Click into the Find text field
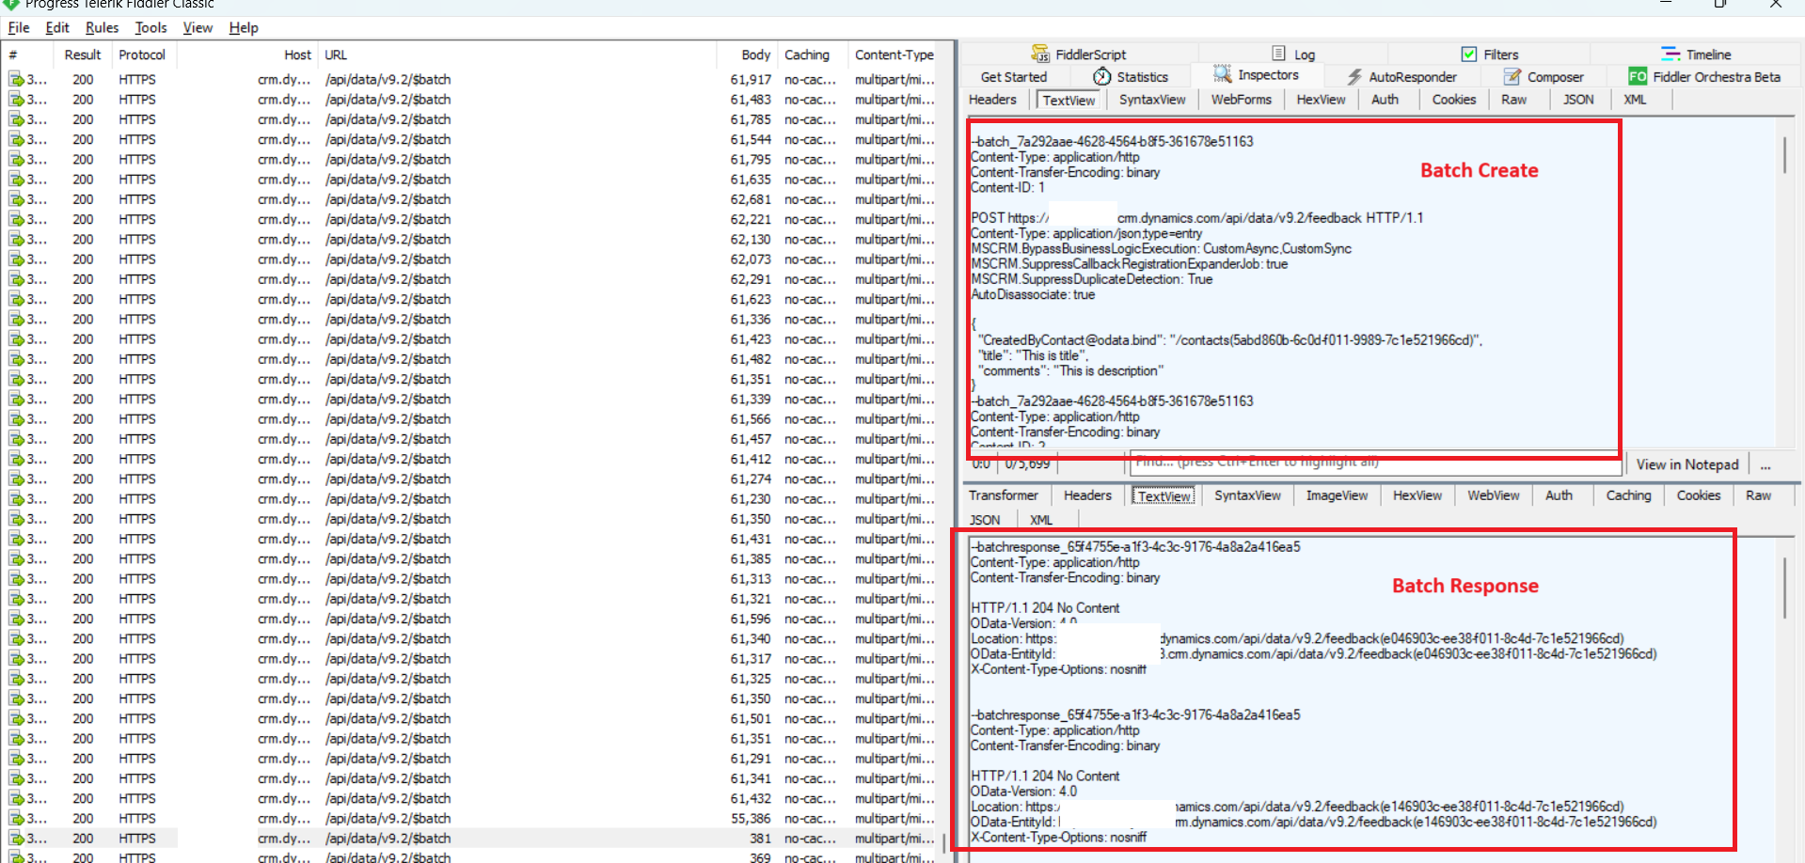1805x863 pixels. pos(1376,463)
